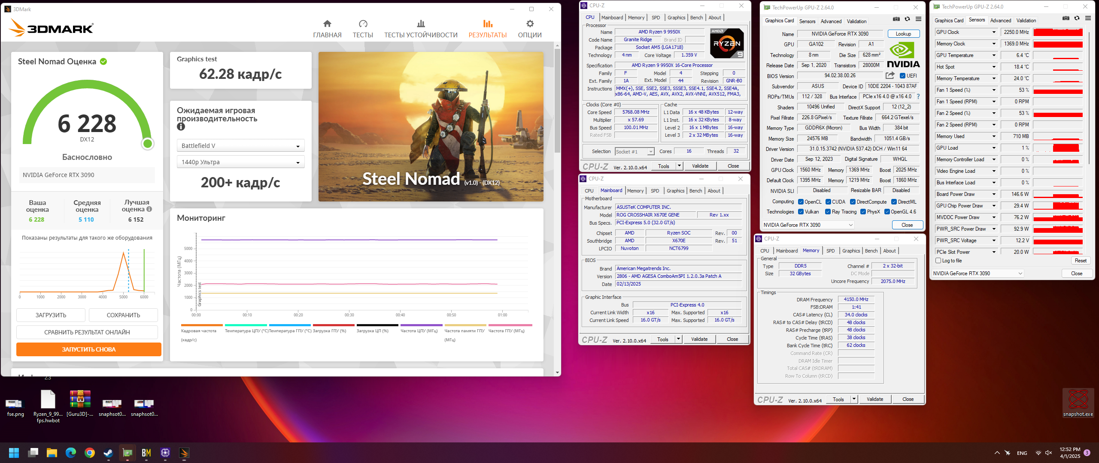Open GPU selector dropdown in GPU-Z Sensors window
1099x463 pixels.
pyautogui.click(x=978, y=274)
